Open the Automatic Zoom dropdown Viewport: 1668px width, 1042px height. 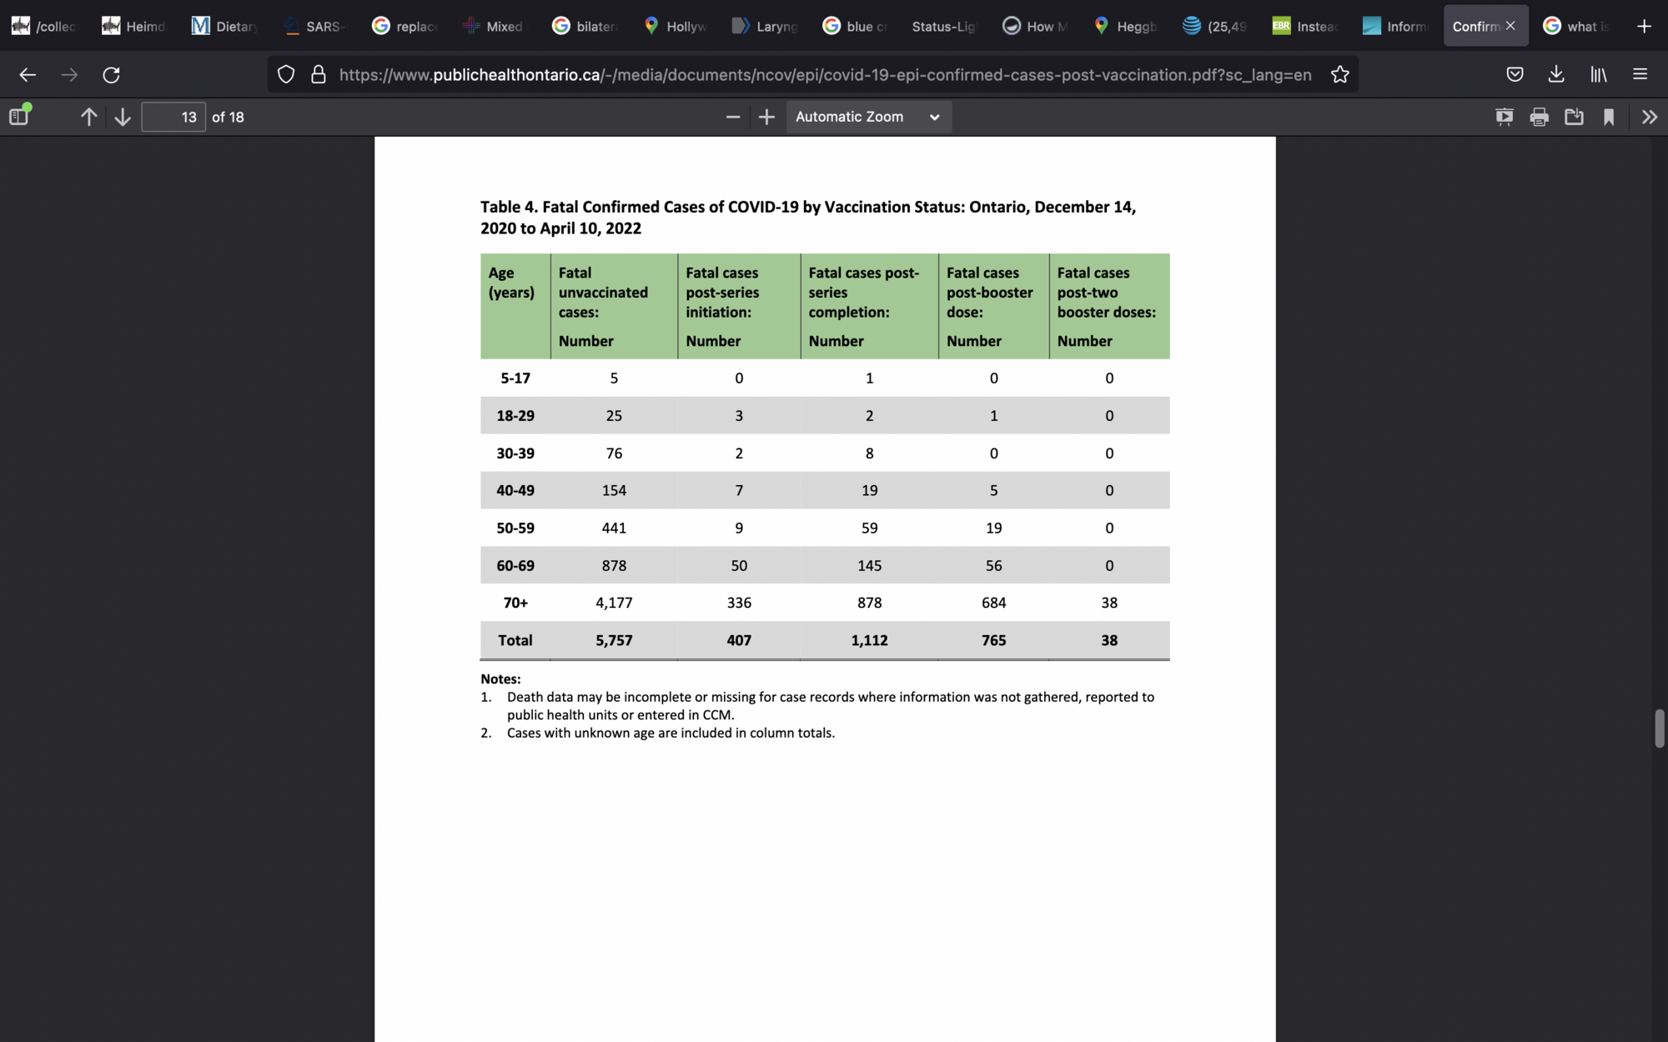tap(867, 117)
